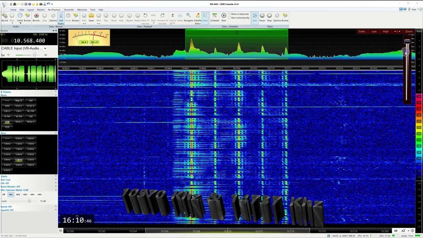Jump Forward 10 seconds
This screenshot has height=238, width=423.
162,16
